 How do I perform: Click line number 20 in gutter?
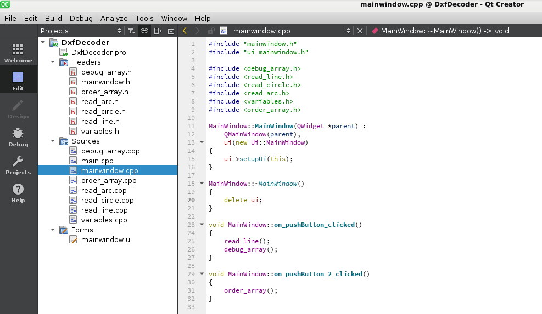[x=191, y=200]
